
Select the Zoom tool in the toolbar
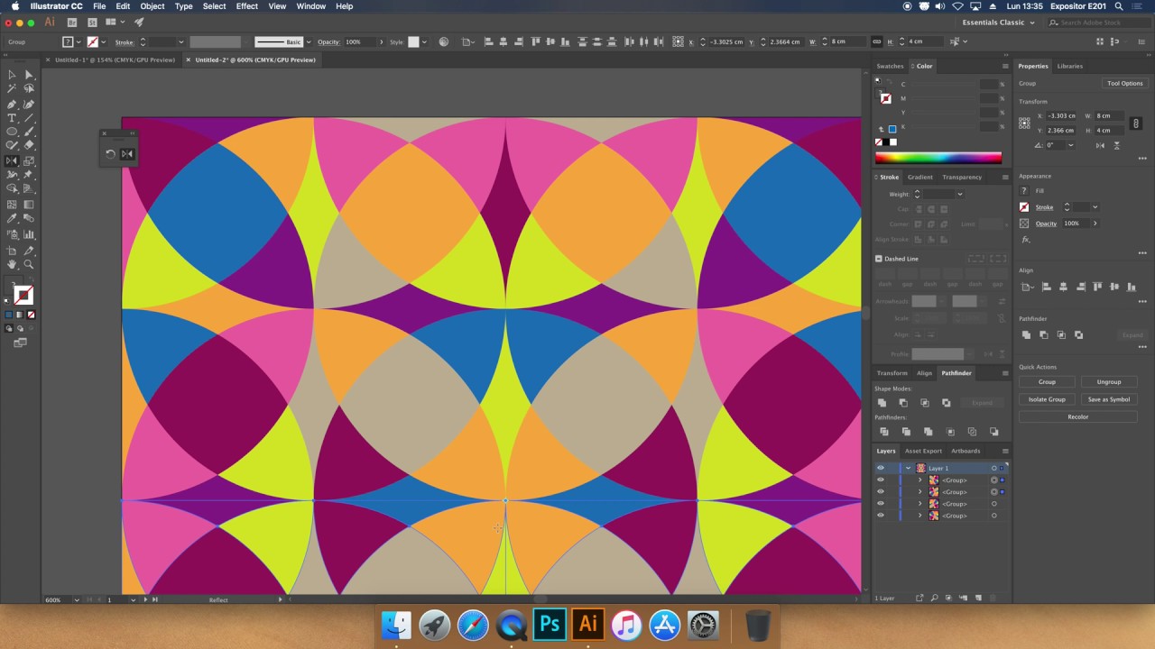(x=29, y=264)
